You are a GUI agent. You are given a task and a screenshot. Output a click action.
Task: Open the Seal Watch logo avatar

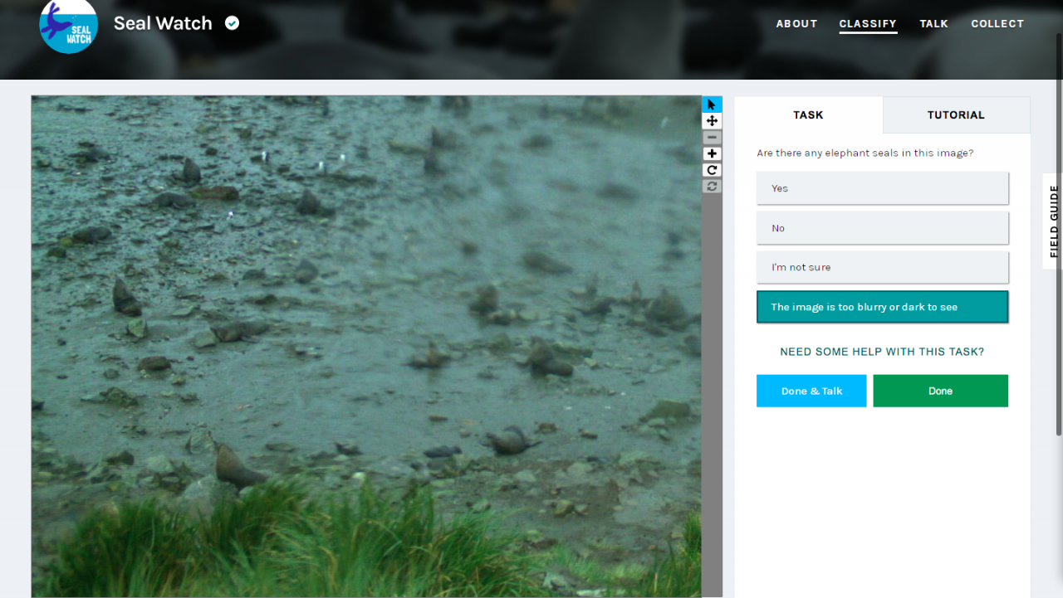tap(69, 24)
